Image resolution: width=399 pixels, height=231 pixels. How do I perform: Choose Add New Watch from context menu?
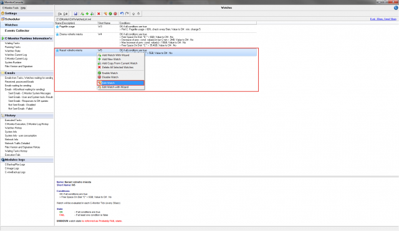120,59
